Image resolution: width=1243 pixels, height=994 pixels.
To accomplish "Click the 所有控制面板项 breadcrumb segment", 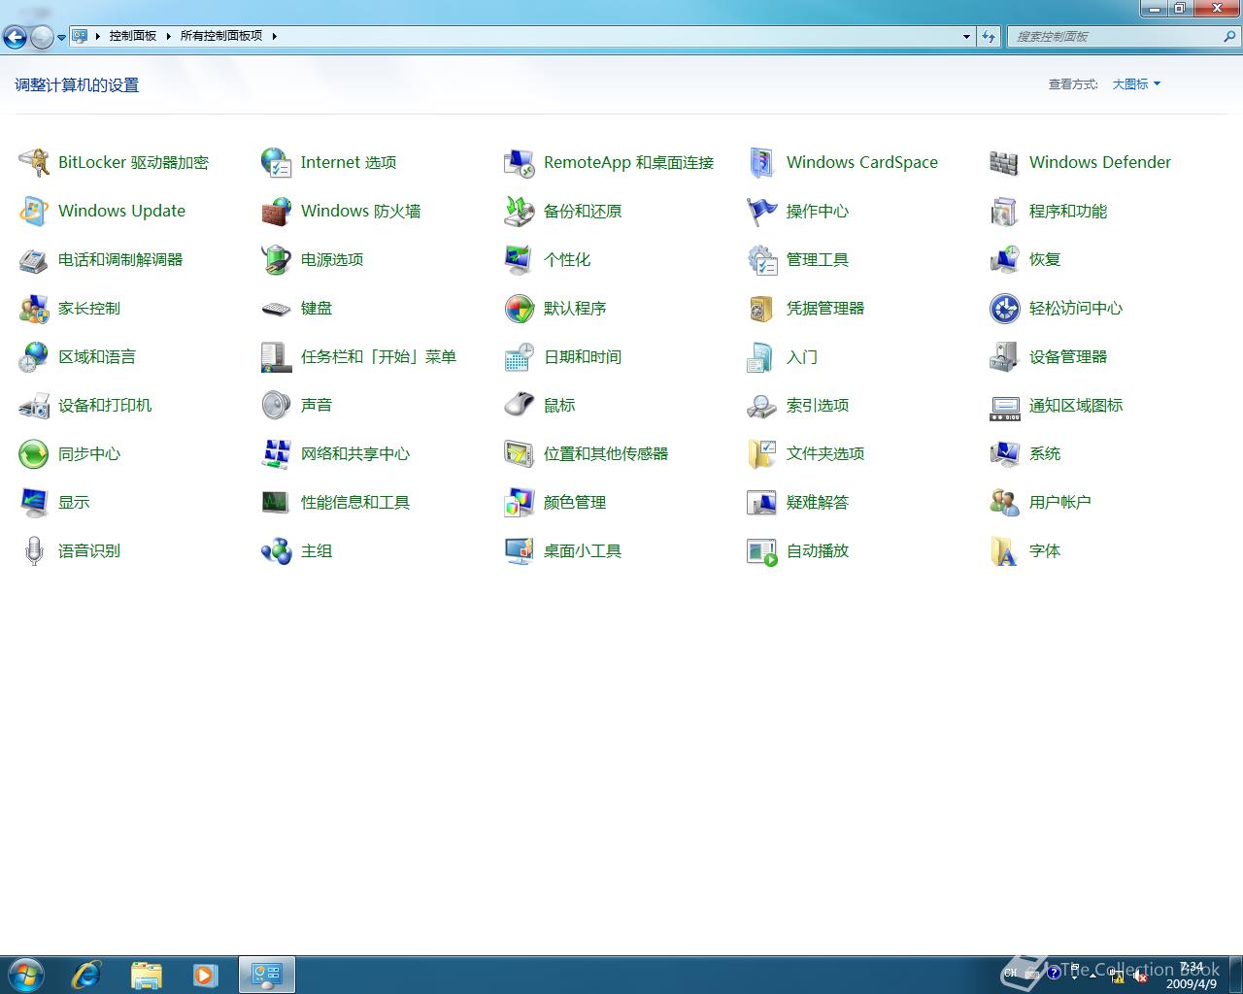I will click(221, 36).
